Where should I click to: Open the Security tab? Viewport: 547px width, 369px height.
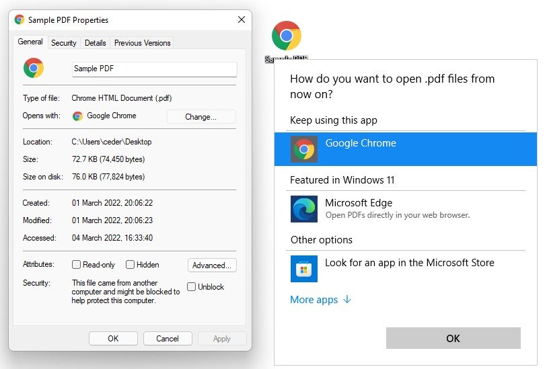tap(63, 43)
